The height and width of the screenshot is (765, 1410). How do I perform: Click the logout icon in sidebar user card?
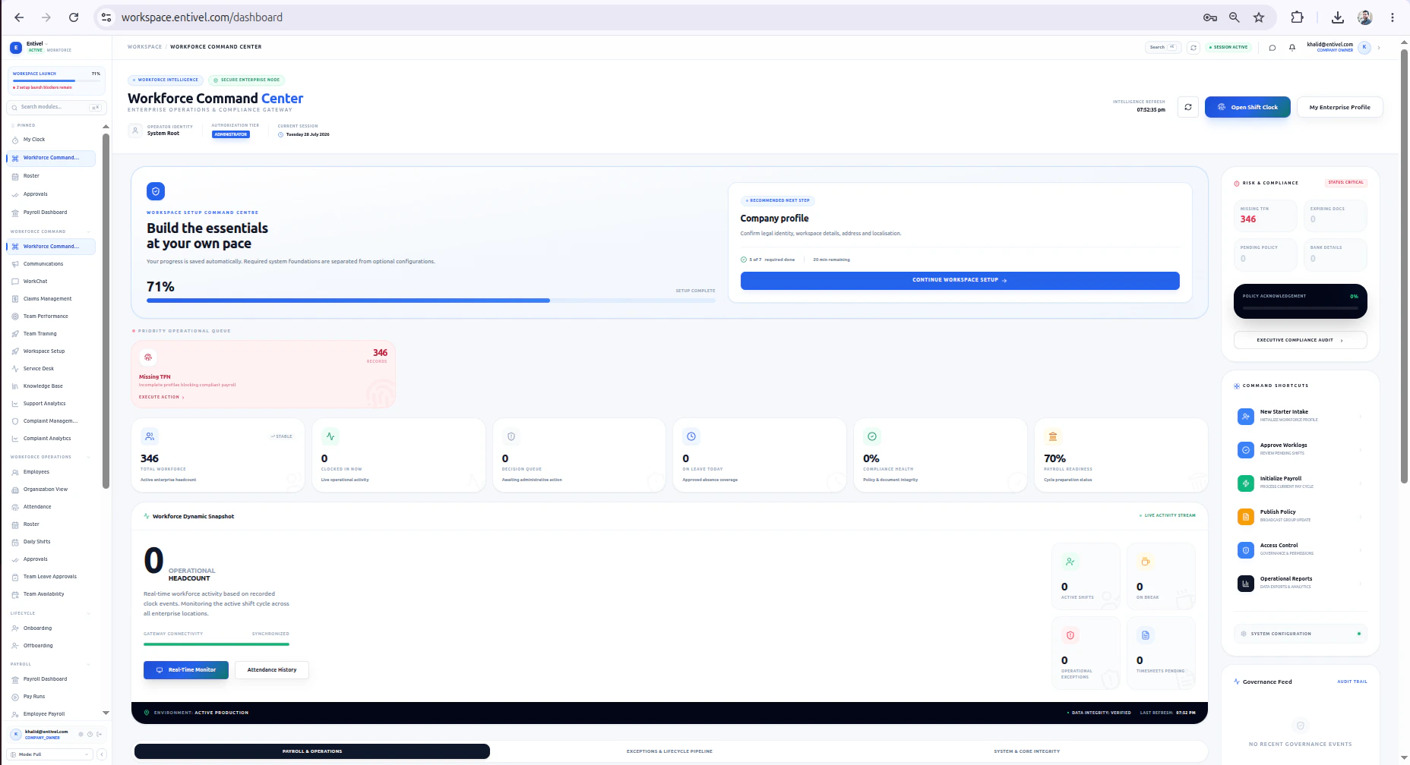tap(100, 734)
